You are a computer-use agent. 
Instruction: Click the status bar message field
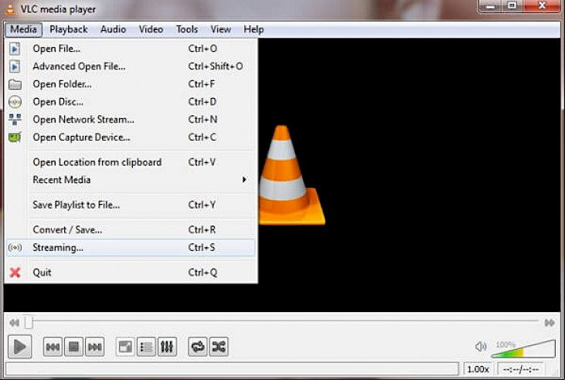(x=232, y=369)
